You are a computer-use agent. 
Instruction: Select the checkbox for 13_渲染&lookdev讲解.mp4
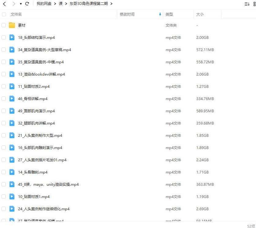click(4, 74)
